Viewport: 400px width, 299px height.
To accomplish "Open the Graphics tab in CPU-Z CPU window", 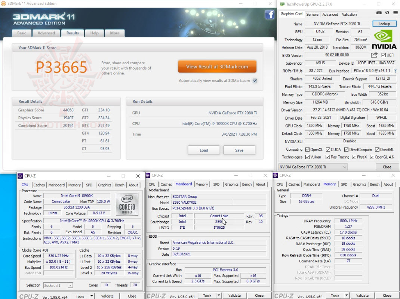I will click(x=105, y=185).
